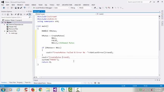Open the TOOLS menu

[52, 5]
